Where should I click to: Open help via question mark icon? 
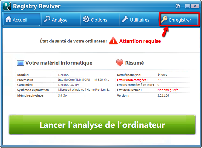[178, 6]
